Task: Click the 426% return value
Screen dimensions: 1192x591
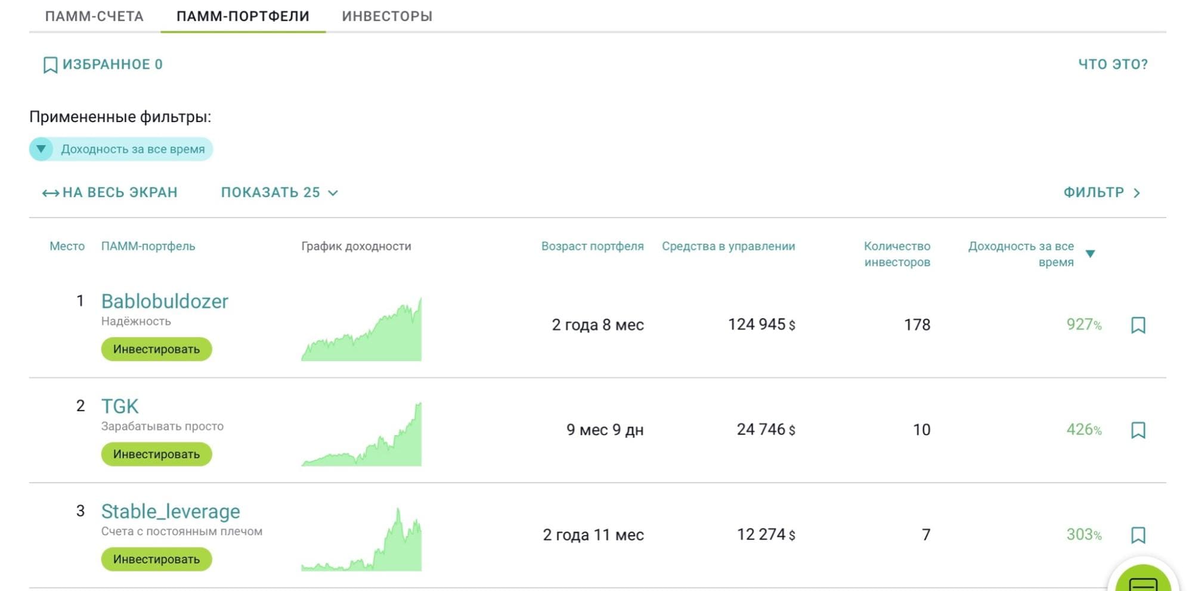Action: [x=1083, y=430]
